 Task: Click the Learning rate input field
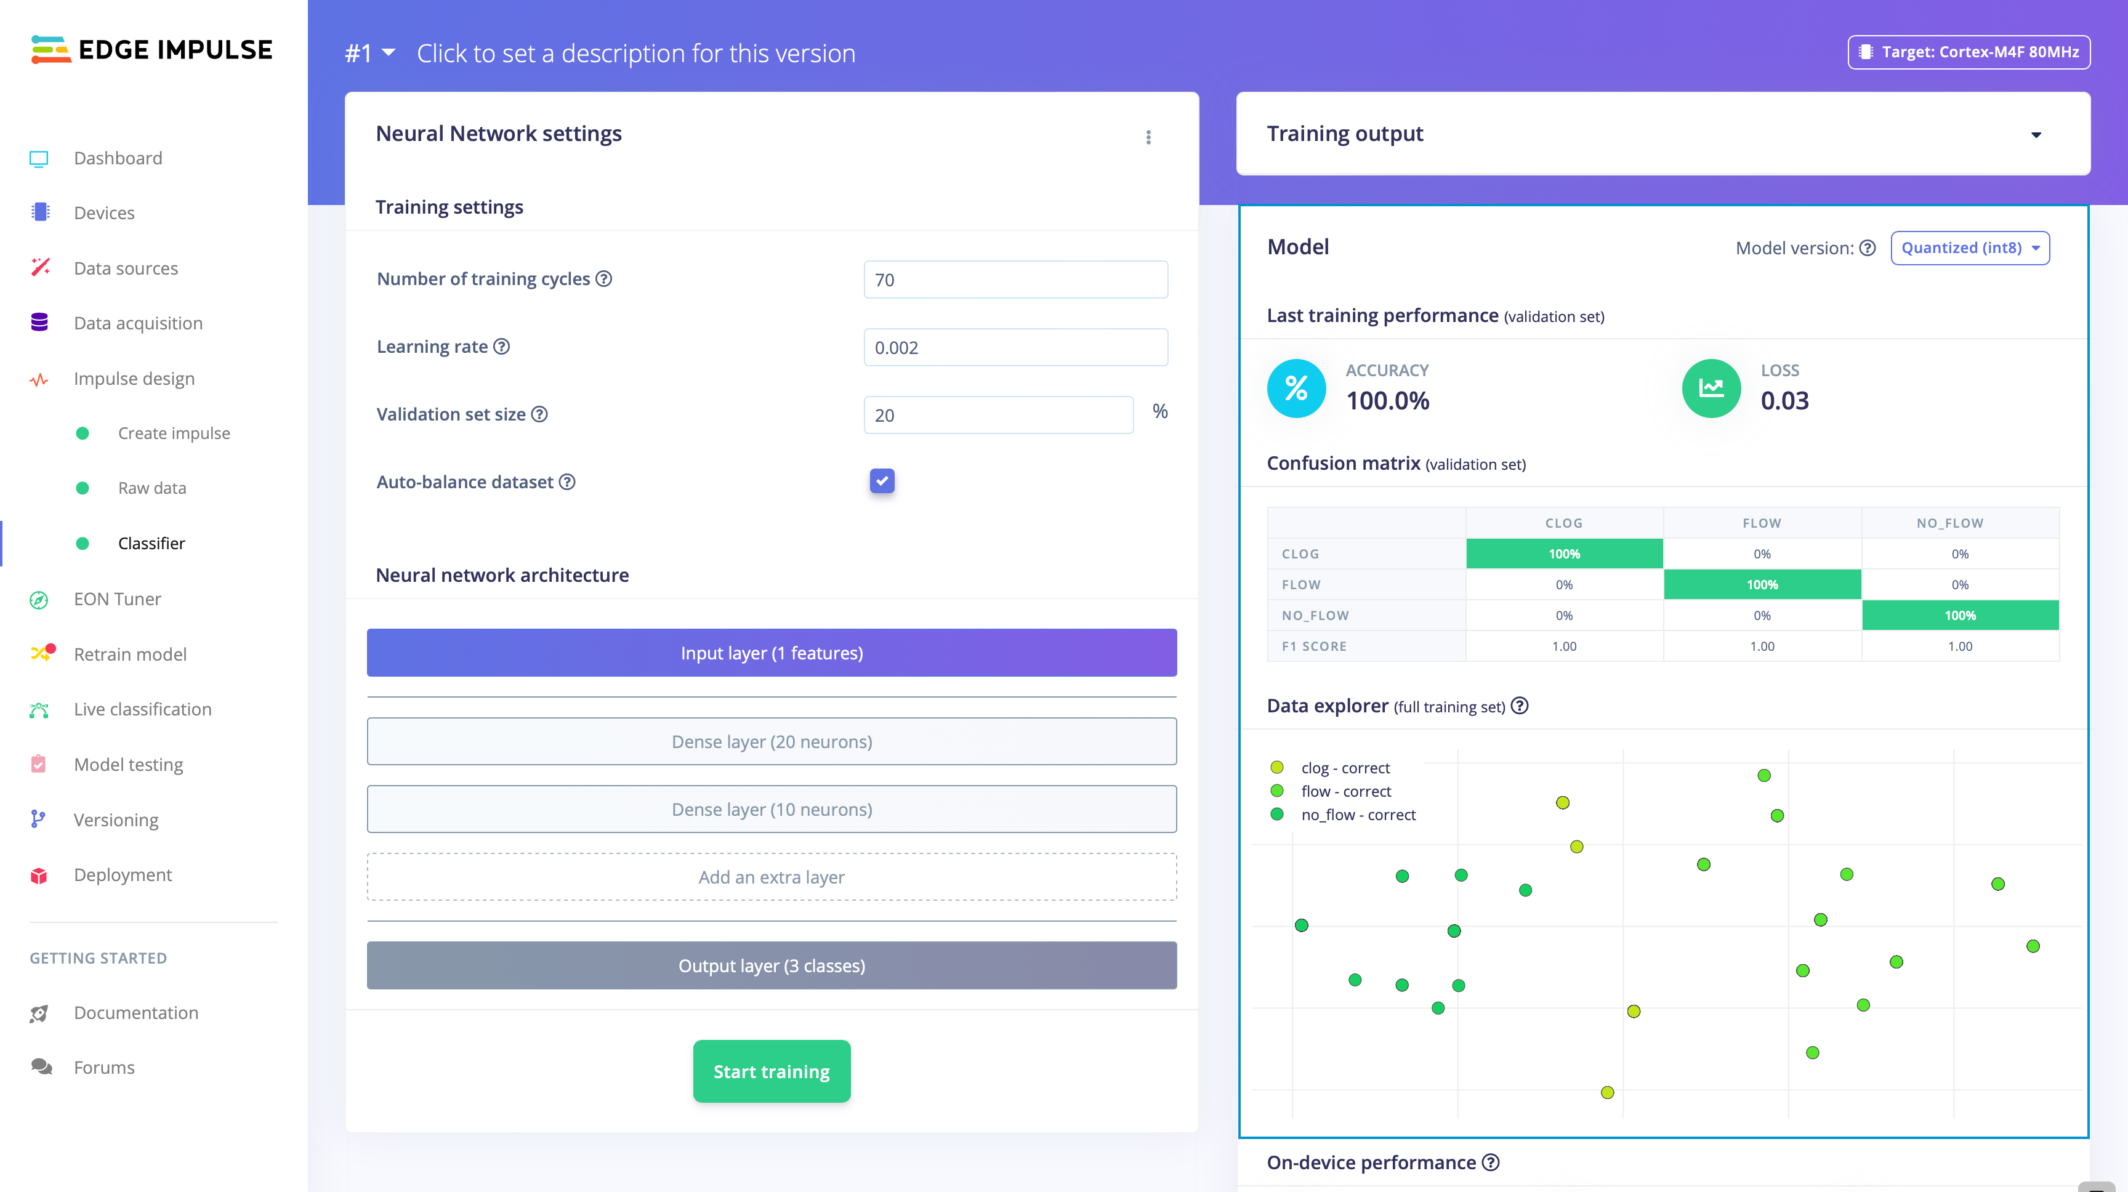coord(1016,347)
